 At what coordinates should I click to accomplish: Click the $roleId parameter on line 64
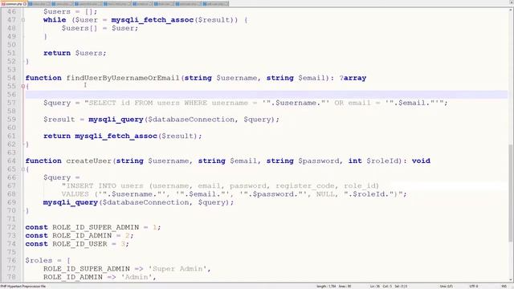382,161
